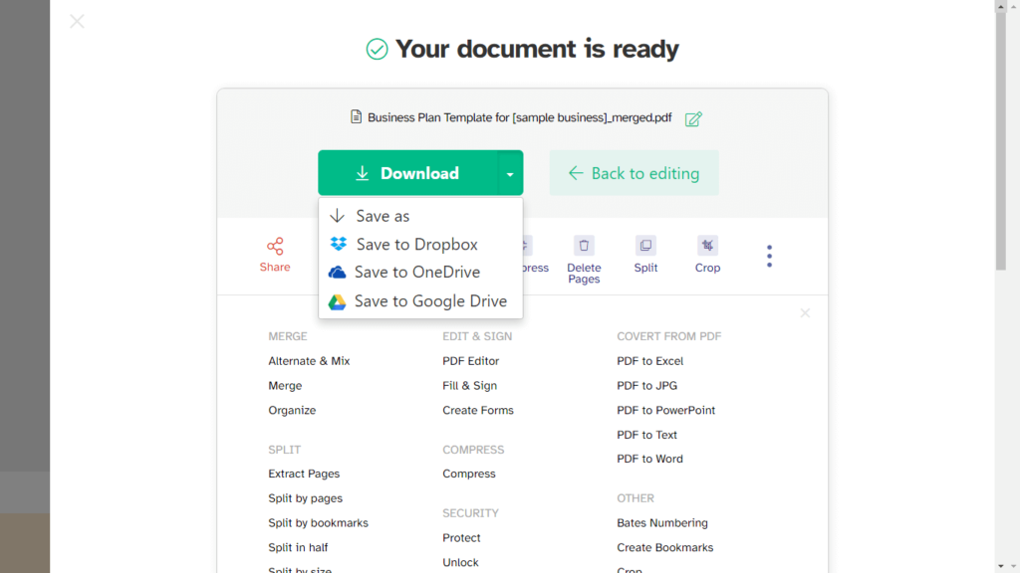Open PDF to JPG link
The image size is (1020, 573).
646,386
